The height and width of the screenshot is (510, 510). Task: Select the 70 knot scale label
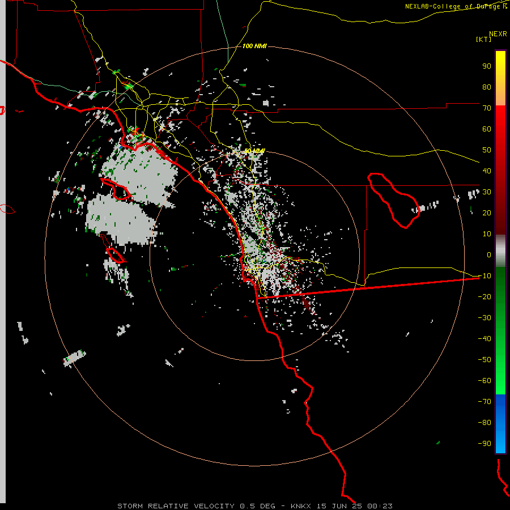click(487, 108)
